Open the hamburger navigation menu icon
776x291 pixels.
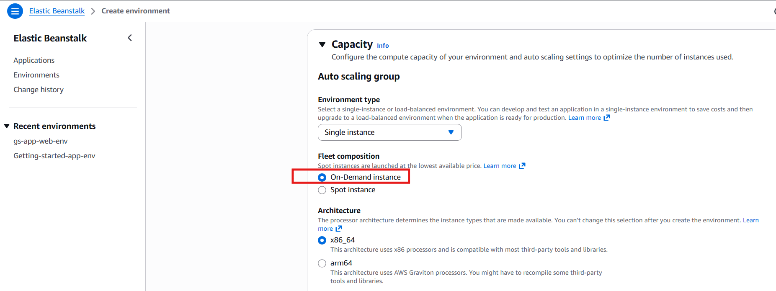tap(15, 11)
